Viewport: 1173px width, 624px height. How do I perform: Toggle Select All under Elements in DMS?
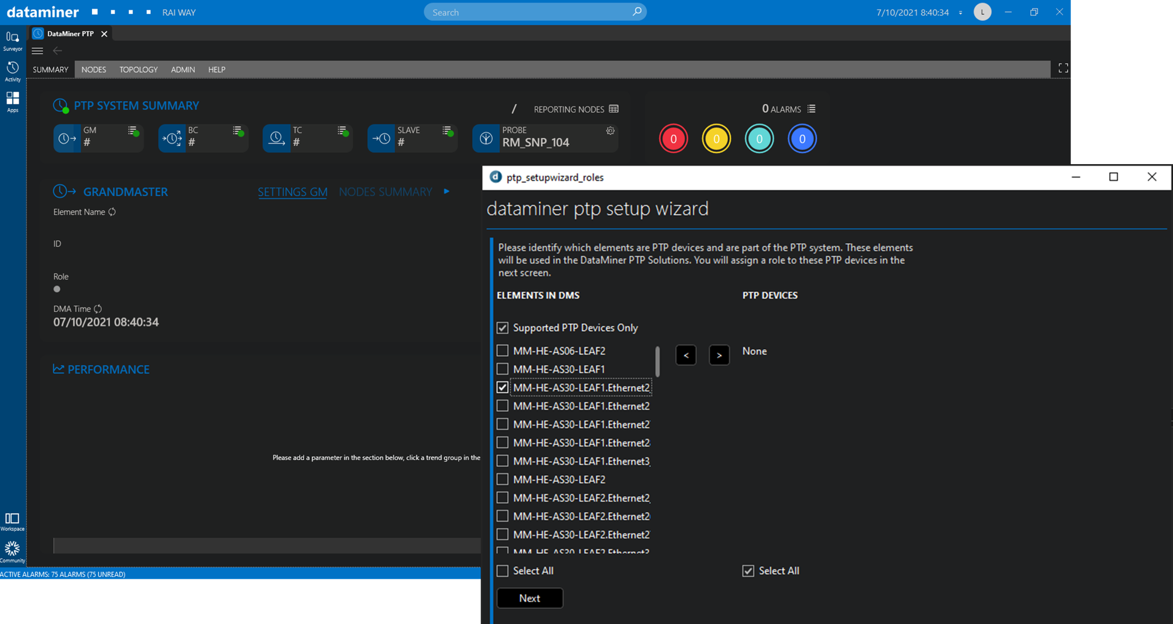(503, 571)
